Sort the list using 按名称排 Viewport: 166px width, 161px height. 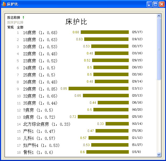(13, 17)
